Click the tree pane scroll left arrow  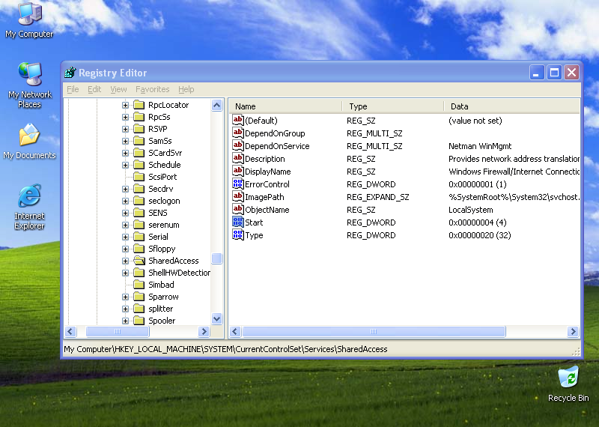pos(70,331)
